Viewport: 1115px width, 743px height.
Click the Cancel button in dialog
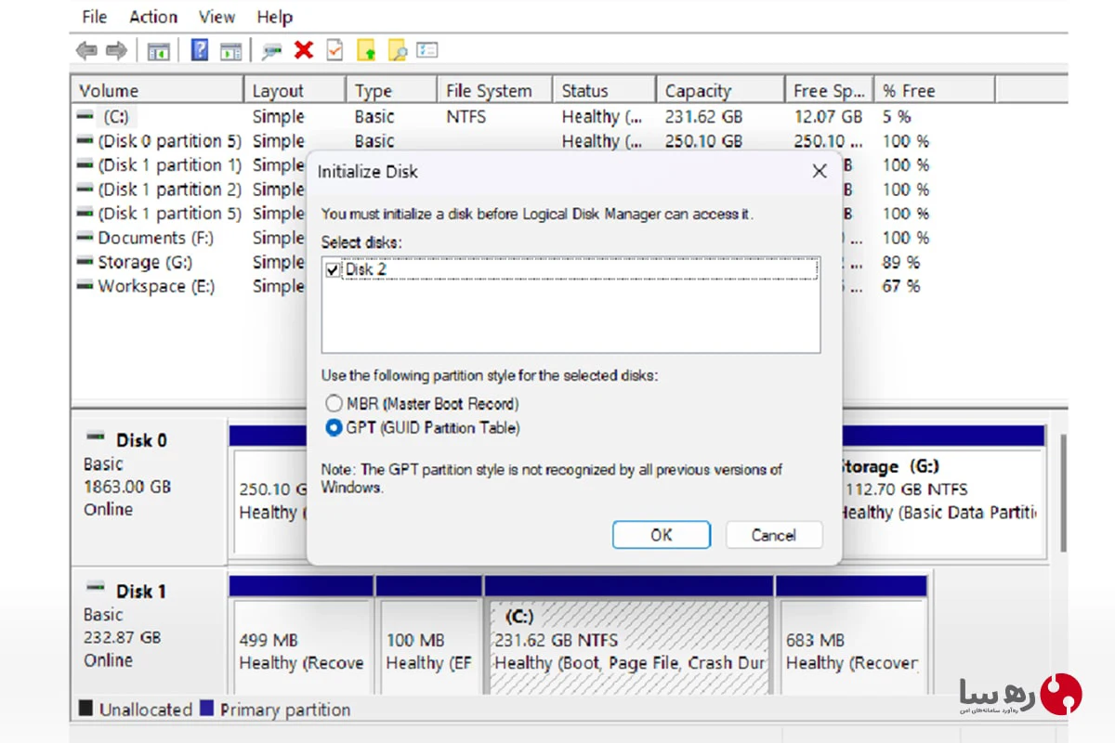[774, 535]
